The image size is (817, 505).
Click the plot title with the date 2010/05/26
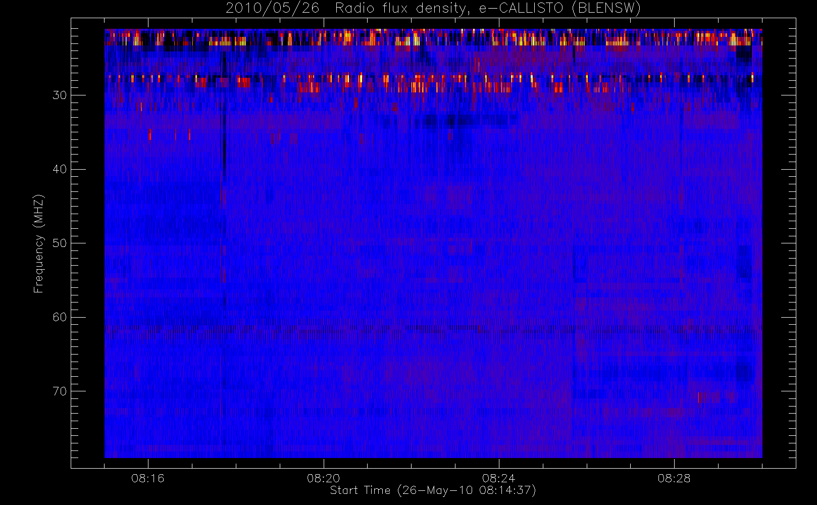(433, 8)
